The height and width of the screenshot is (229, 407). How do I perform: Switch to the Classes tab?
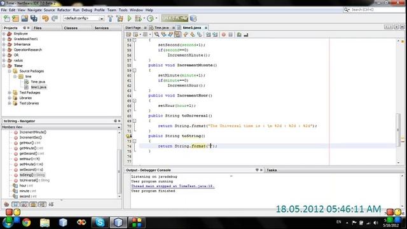coord(71,28)
